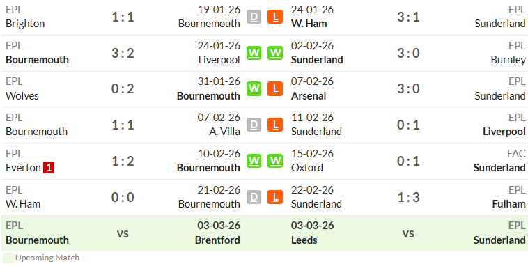Click the L badge for Sunderland vs Fulham
Viewport: 528px width, 266px height.
pyautogui.click(x=275, y=197)
